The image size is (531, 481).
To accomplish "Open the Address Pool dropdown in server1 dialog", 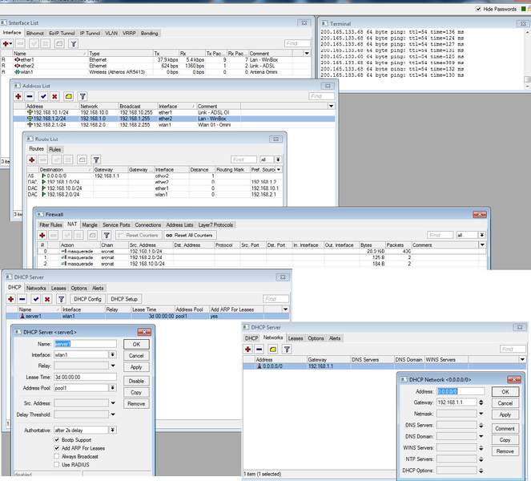I will coord(112,388).
